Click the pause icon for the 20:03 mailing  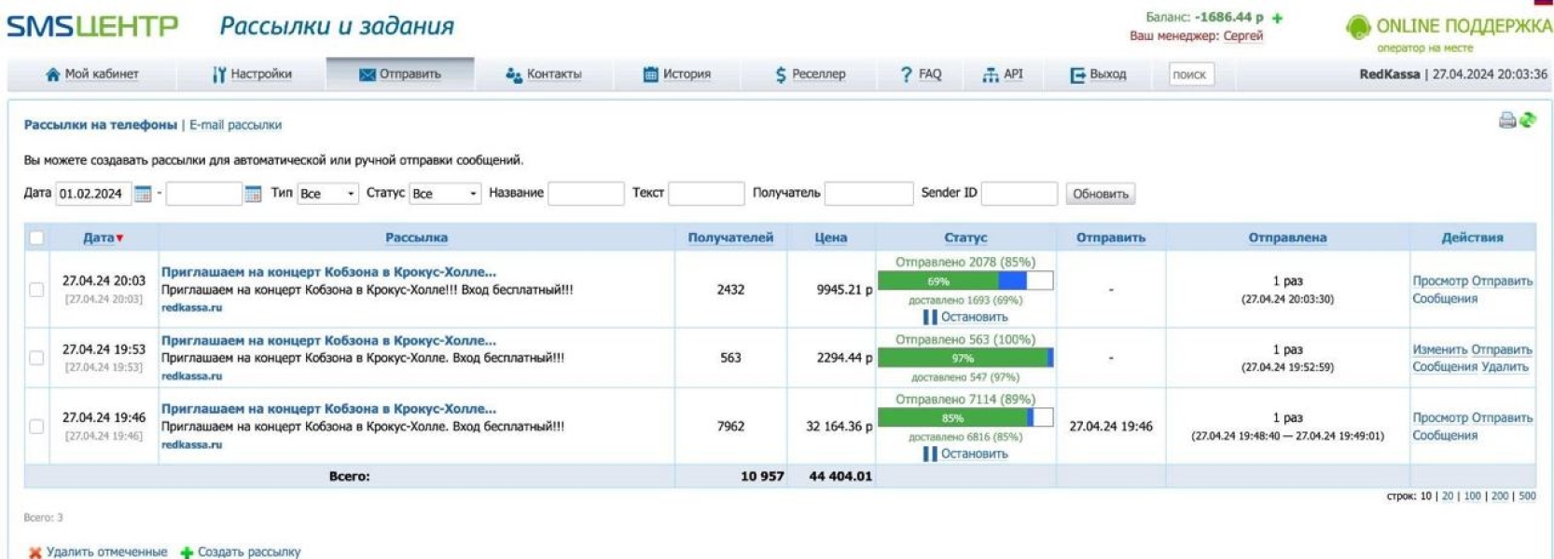tap(929, 317)
